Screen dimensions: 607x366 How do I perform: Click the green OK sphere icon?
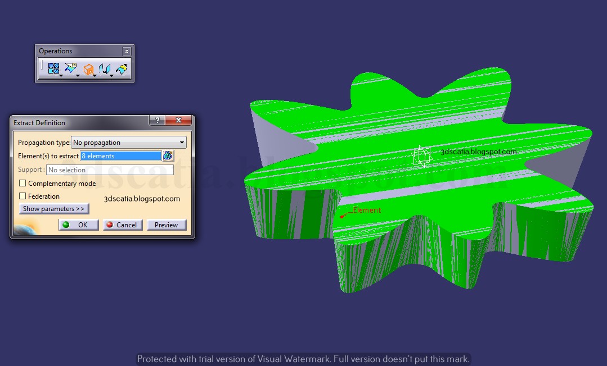65,225
